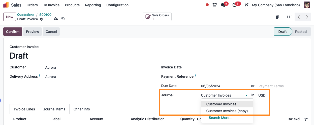The height and width of the screenshot is (125, 314).
Task: Open the conversations chat icon
Action: pos(223,5)
